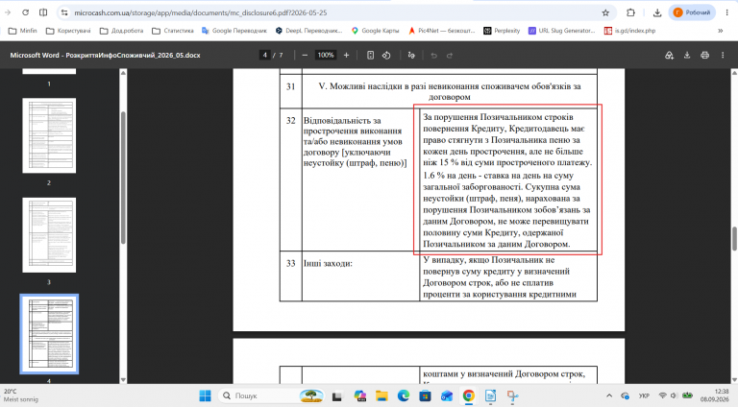This screenshot has height=407, width=738.
Task: Open Microsoft Store from taskbar
Action: [x=425, y=395]
